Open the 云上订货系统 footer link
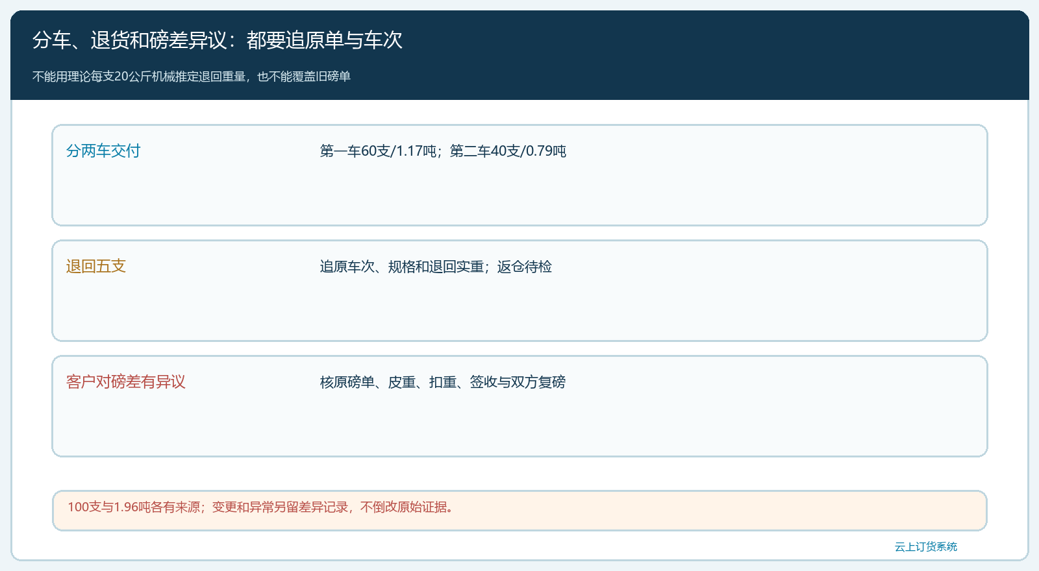The image size is (1039, 571). click(926, 547)
